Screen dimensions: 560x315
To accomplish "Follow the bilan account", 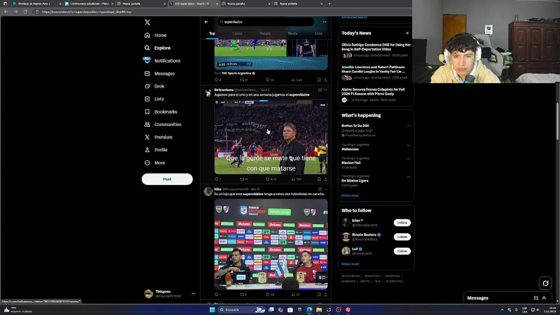I will coord(402,223).
